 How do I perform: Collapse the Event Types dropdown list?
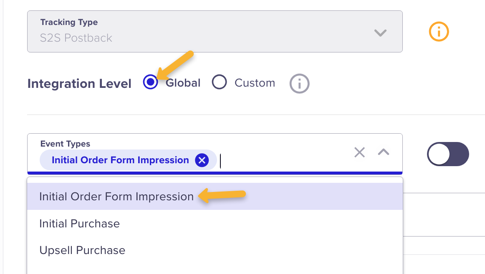(x=383, y=152)
